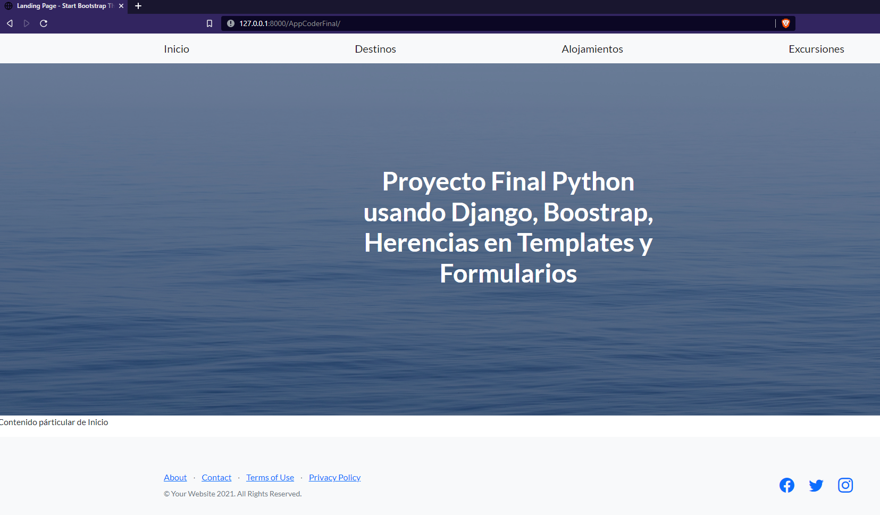Open the About page from the footer
This screenshot has height=515, width=880.
tap(175, 477)
